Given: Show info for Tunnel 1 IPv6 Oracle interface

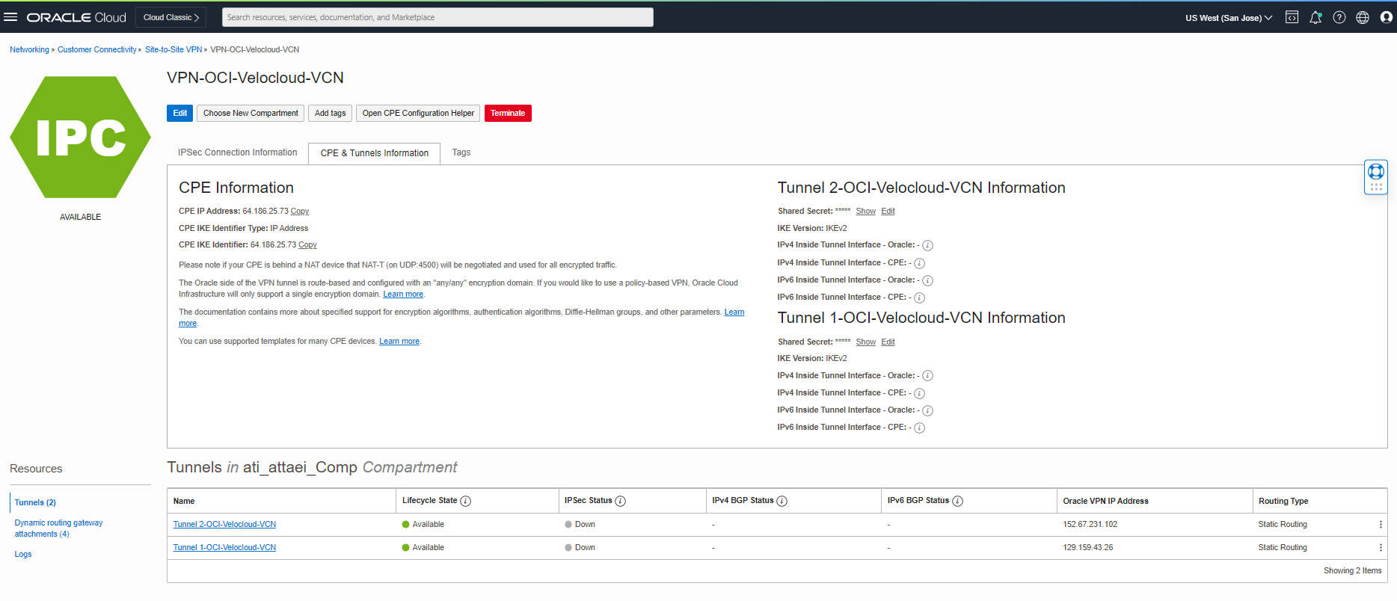Looking at the screenshot, I should (x=927, y=410).
